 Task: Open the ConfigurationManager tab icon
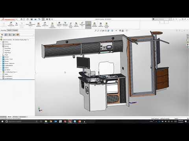point(10,34)
